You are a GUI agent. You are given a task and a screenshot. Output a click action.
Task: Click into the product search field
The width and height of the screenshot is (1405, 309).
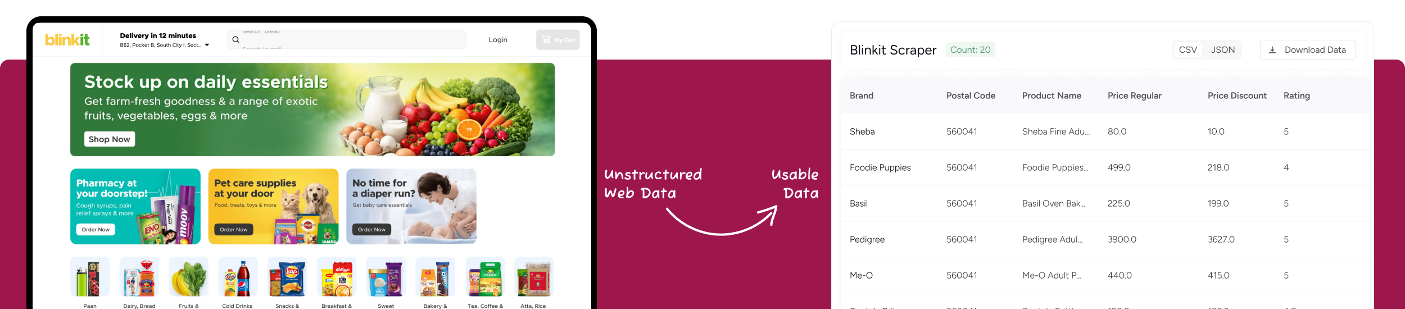click(354, 40)
